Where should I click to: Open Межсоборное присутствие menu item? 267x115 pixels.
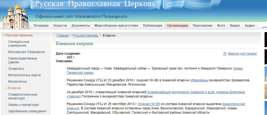coord(116,26)
